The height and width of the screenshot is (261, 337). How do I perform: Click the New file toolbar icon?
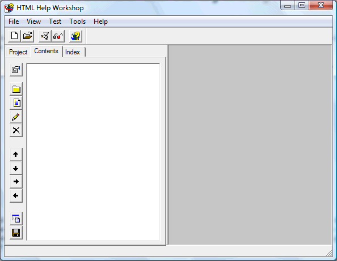tap(14, 36)
